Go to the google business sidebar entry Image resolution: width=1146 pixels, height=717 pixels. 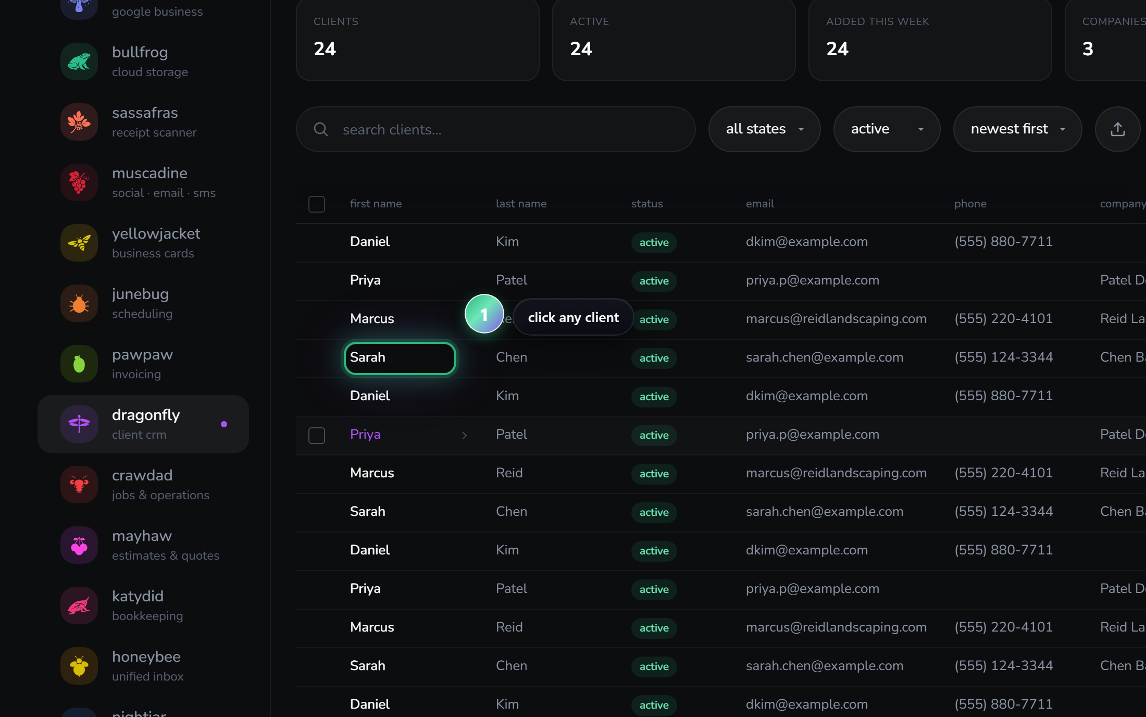tap(143, 10)
